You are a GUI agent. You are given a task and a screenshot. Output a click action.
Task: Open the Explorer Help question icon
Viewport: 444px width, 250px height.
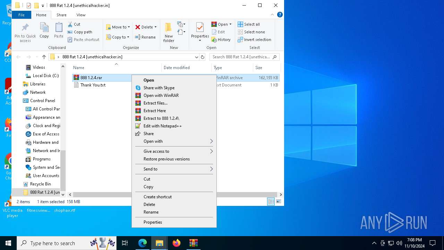point(280,15)
